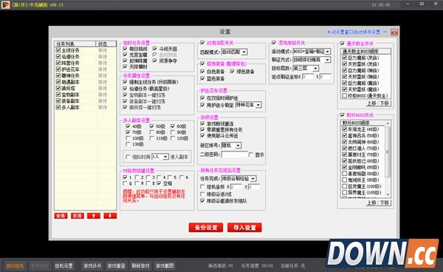Screen dimensions: 443x272
Task: Click 下移 button under 野外BOSS list
Action: [385, 203]
